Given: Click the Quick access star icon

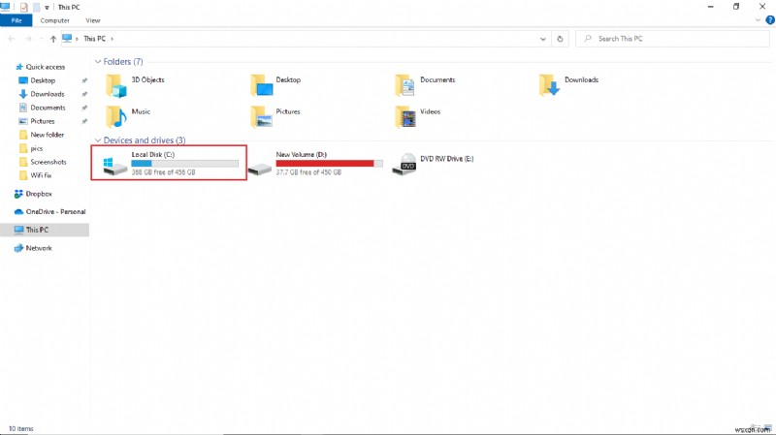Looking at the screenshot, I should 19,67.
